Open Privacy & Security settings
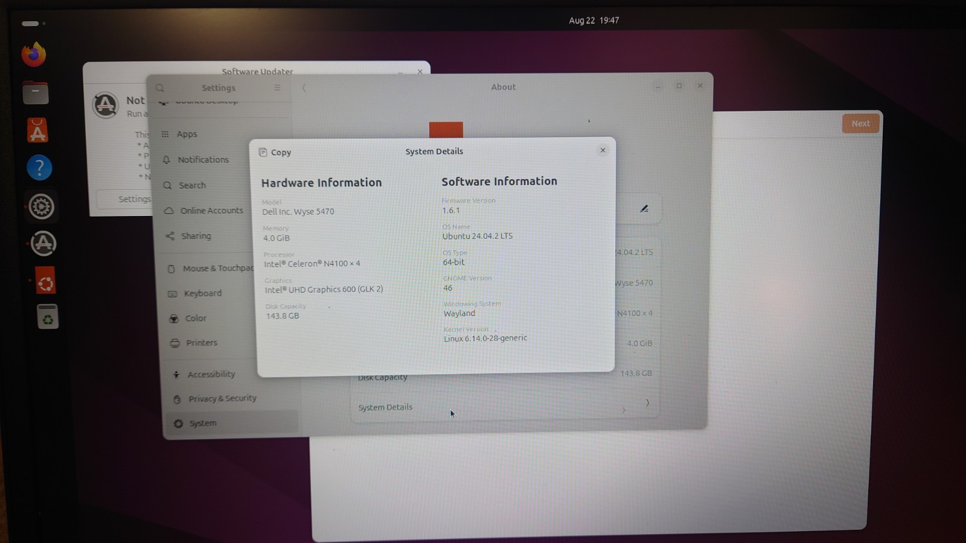The width and height of the screenshot is (966, 543). pyautogui.click(x=222, y=399)
